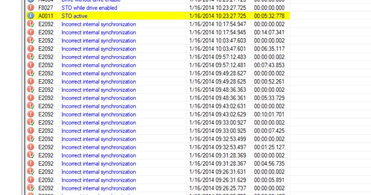Click the error icon for the 10:03:47.601 entry
This screenshot has height=195, width=371.
click(x=31, y=49)
